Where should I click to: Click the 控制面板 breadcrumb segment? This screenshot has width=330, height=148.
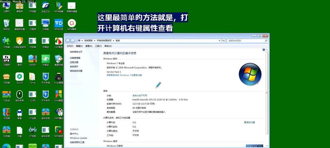[x=89, y=40]
